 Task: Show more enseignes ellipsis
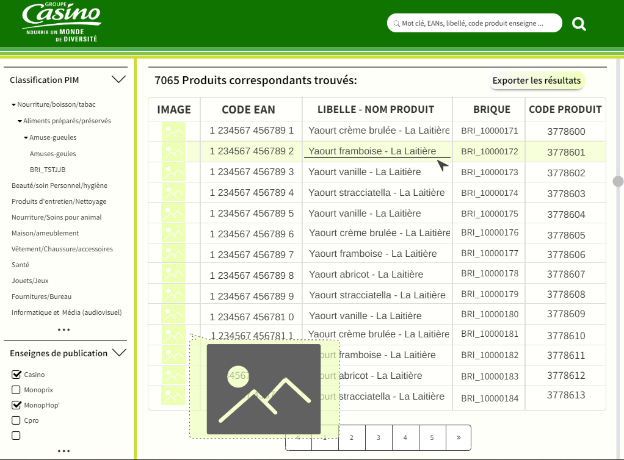pyautogui.click(x=63, y=451)
